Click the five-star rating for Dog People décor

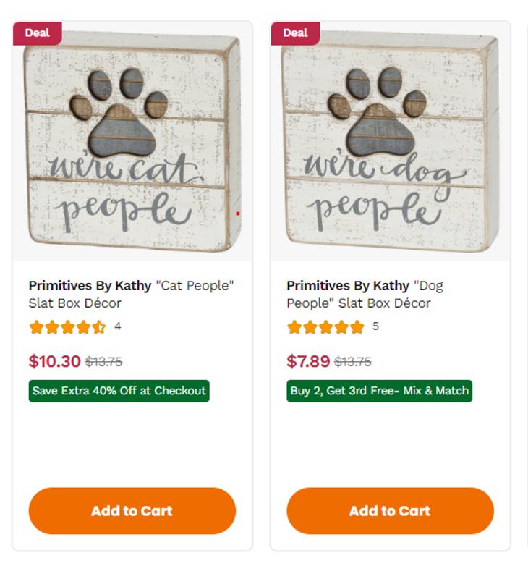coord(325,327)
